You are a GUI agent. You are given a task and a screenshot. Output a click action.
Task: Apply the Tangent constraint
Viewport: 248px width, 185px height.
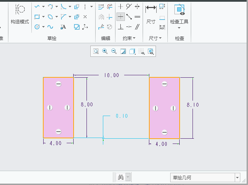point(129,7)
